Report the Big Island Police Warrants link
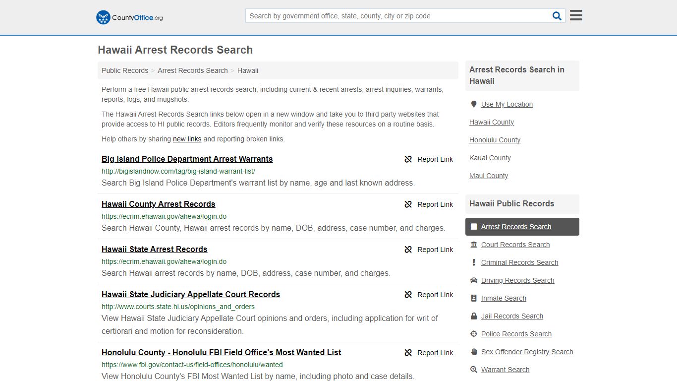Screen dimensions: 677x381 (x=435, y=159)
